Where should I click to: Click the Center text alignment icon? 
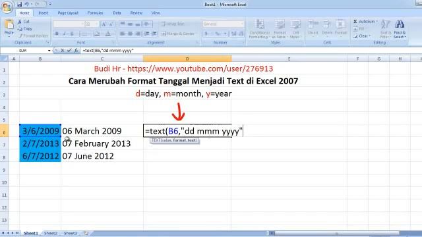[131, 34]
